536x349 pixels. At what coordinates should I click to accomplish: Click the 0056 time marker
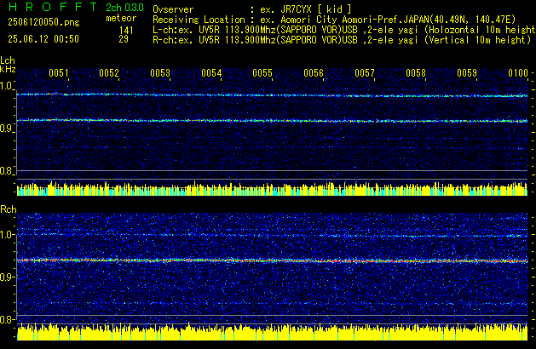(x=314, y=73)
